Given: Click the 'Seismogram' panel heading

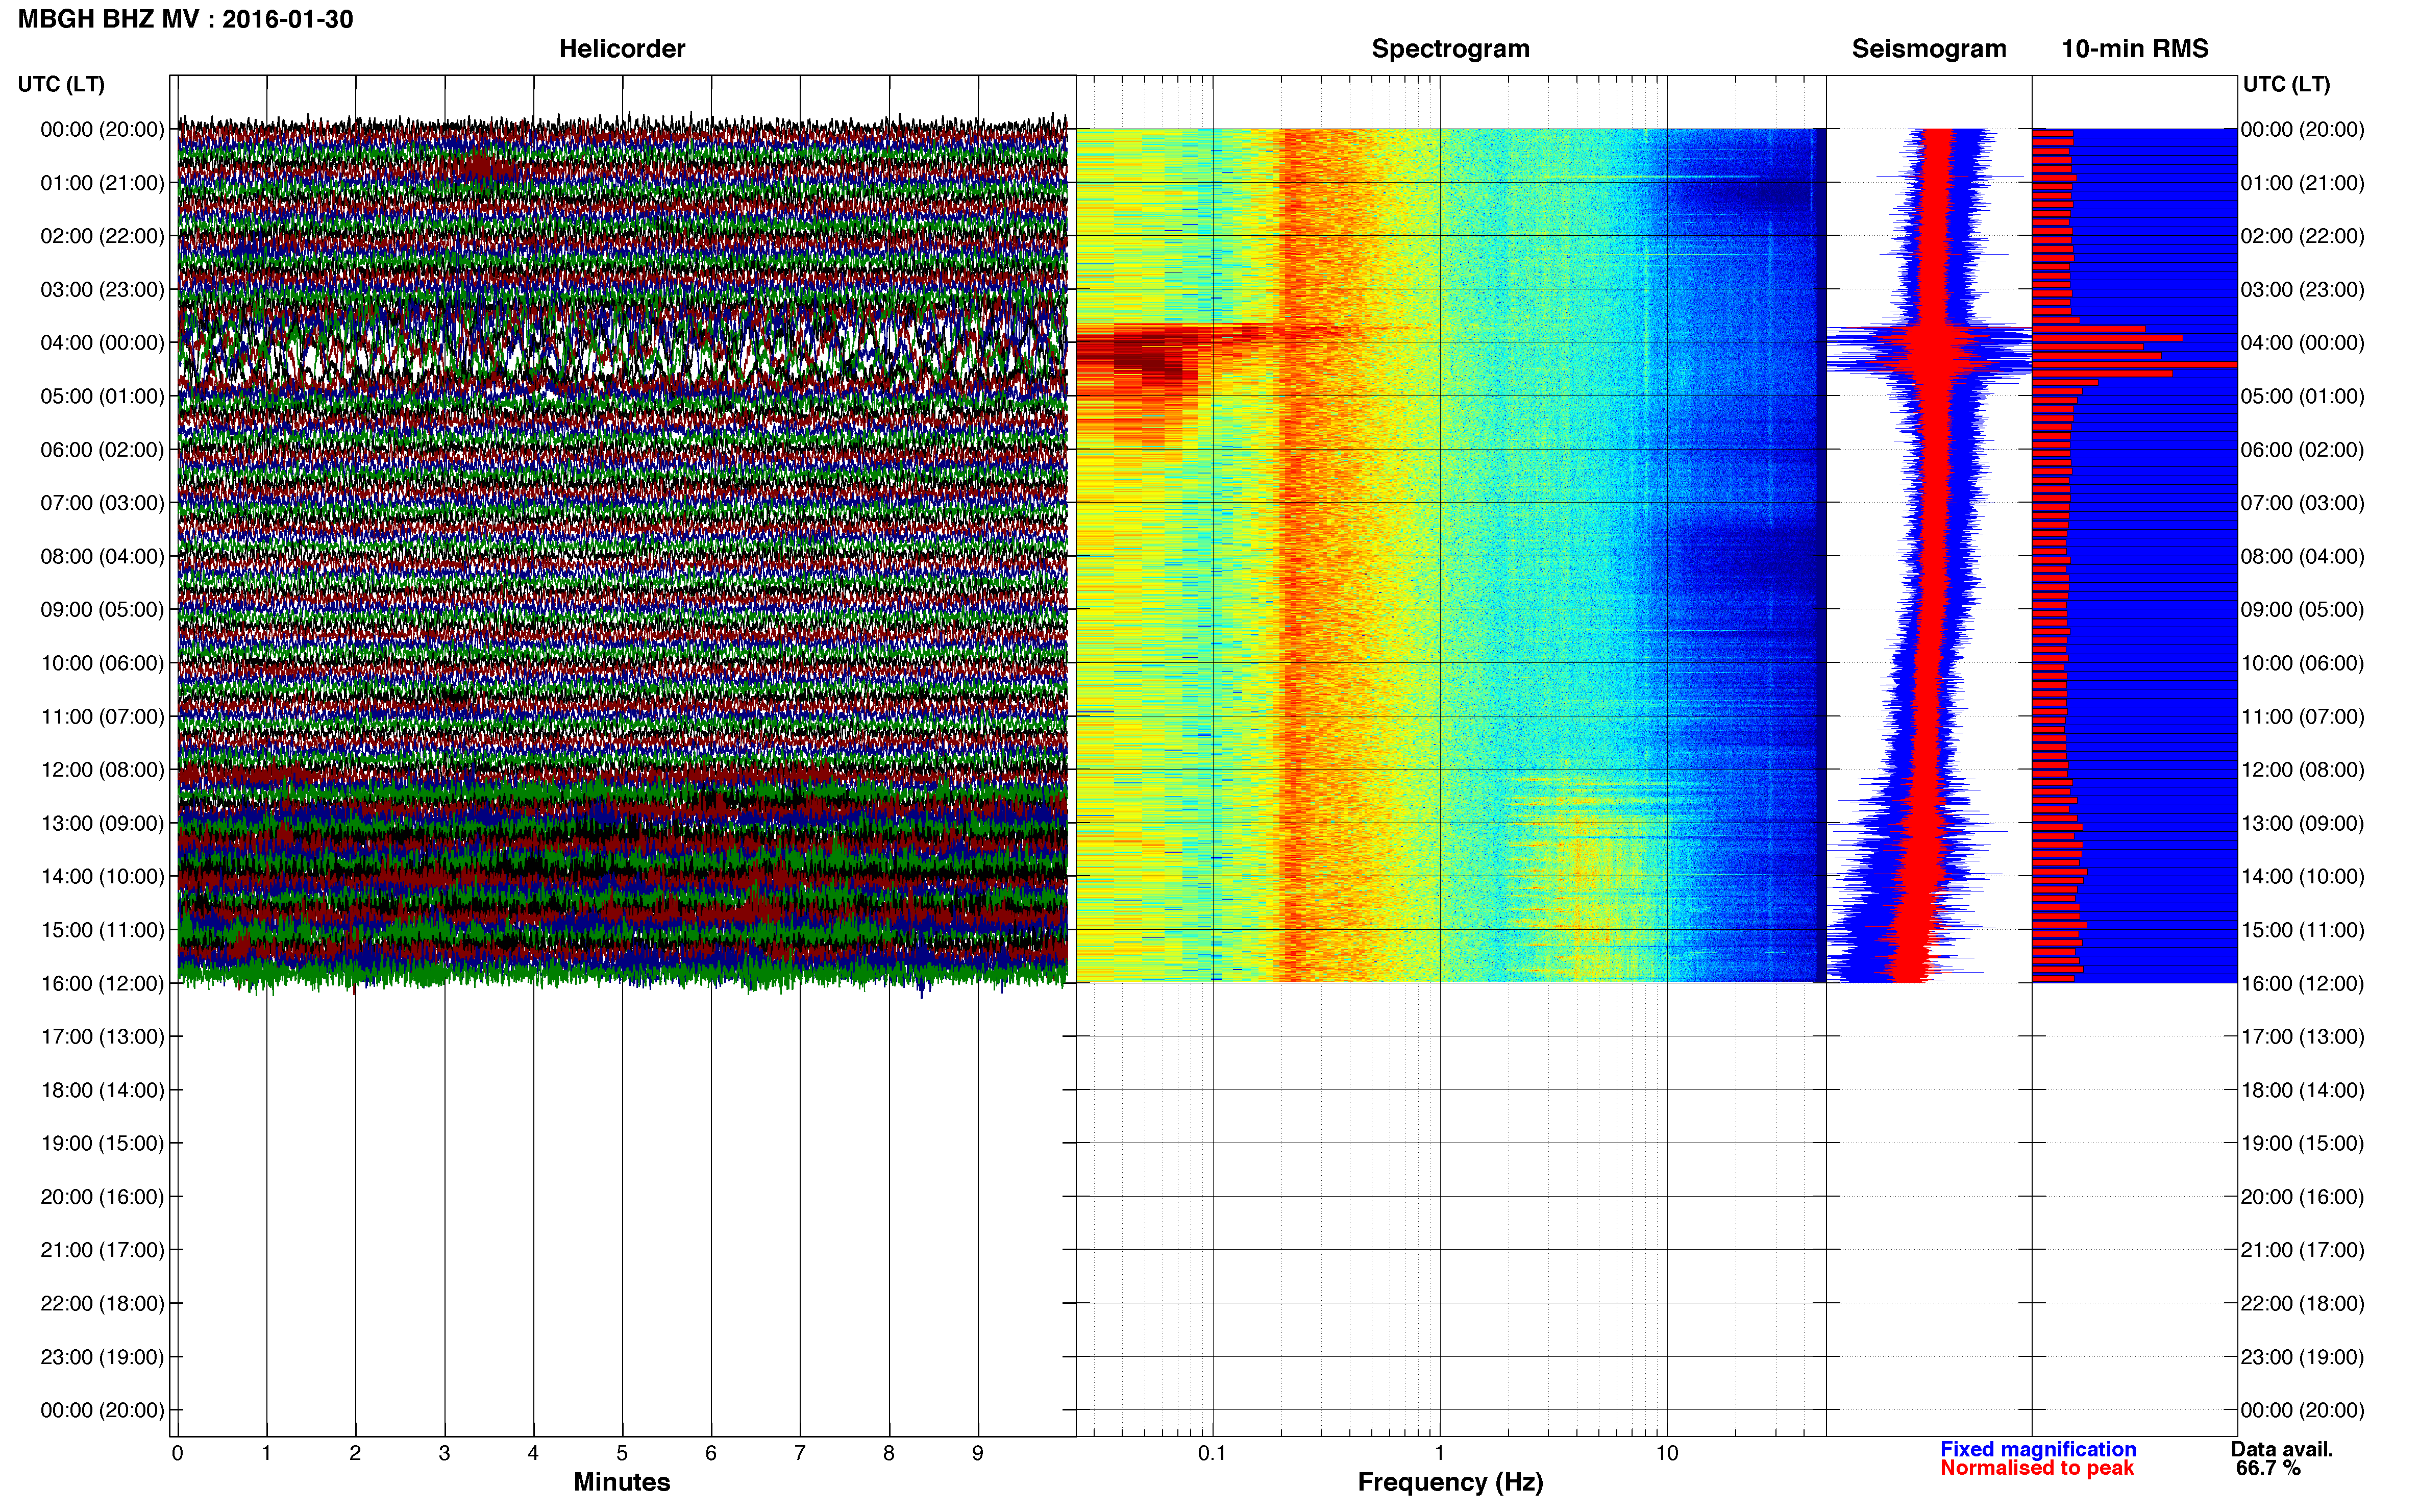Looking at the screenshot, I should pos(1928,48).
